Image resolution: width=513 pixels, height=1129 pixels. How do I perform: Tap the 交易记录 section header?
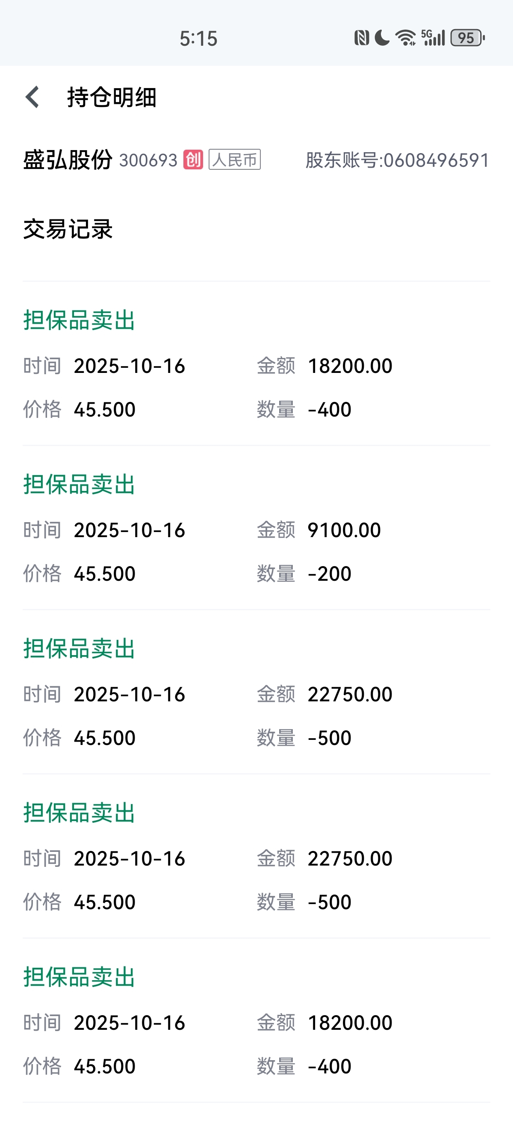[x=68, y=229]
